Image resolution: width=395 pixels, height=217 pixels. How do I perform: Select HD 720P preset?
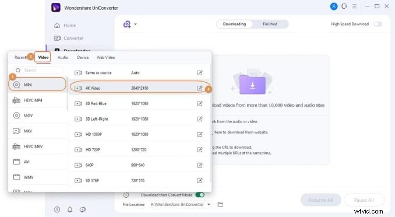pos(139,150)
